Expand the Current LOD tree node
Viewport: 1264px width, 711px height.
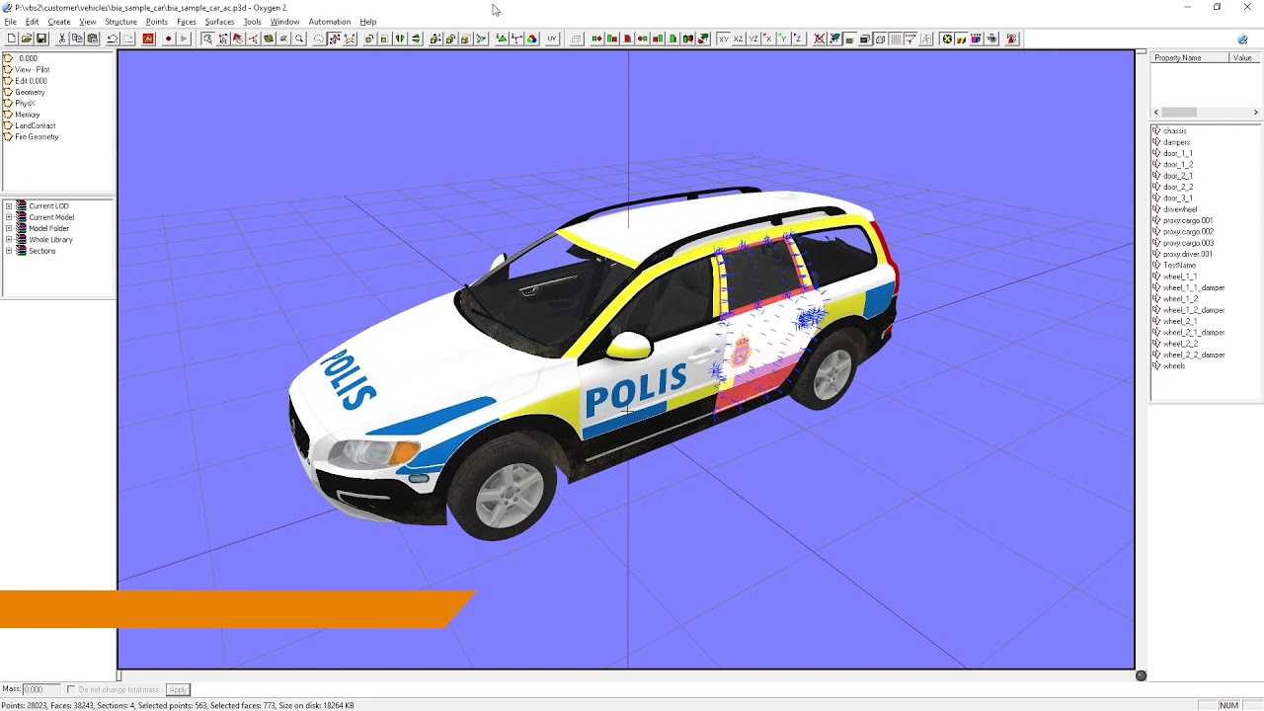tap(9, 206)
